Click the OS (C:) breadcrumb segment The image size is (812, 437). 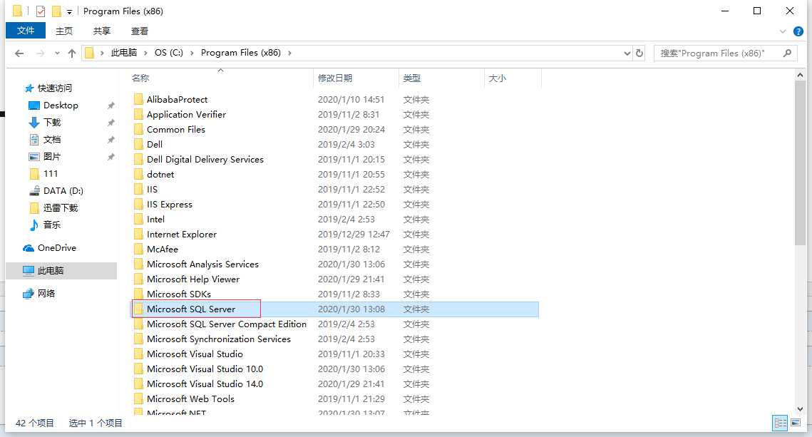[x=169, y=53]
